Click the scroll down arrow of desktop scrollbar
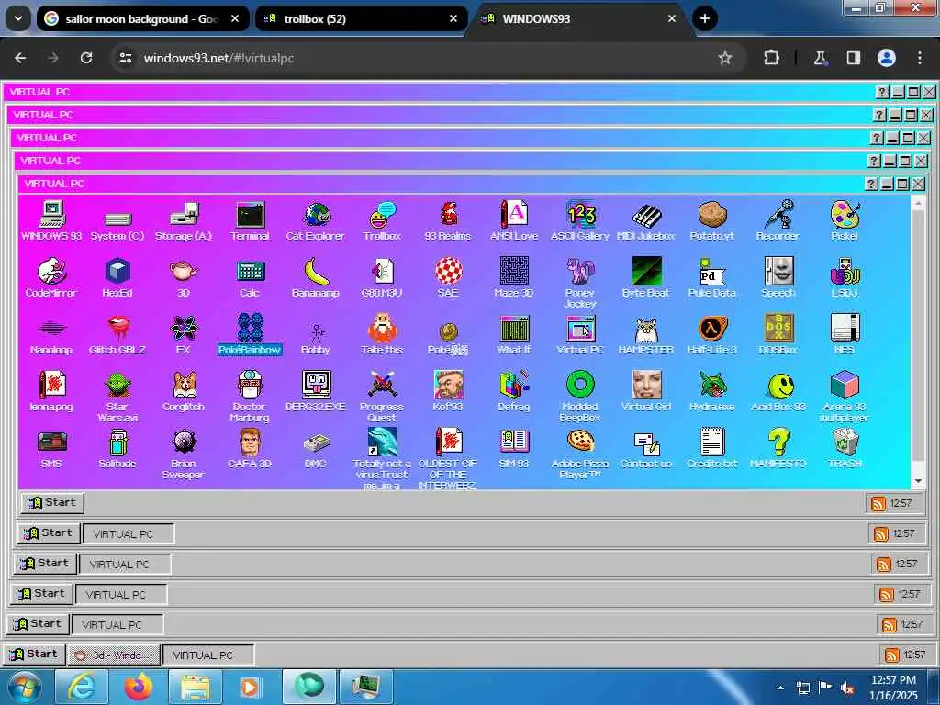 tap(918, 481)
